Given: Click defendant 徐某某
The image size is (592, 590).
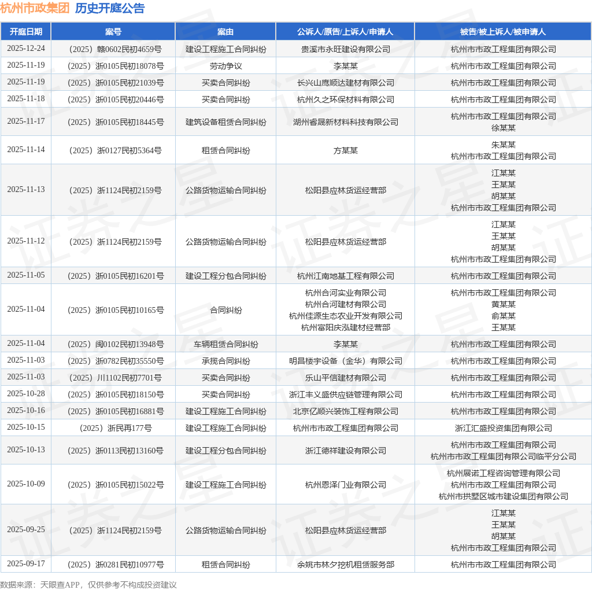Looking at the screenshot, I should [x=504, y=128].
